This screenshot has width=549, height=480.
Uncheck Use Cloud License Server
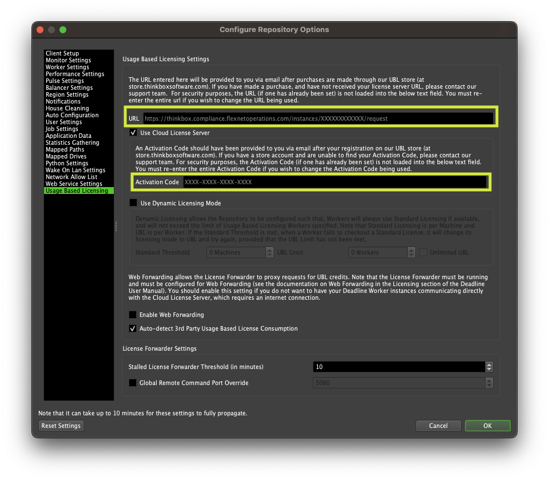(x=133, y=132)
